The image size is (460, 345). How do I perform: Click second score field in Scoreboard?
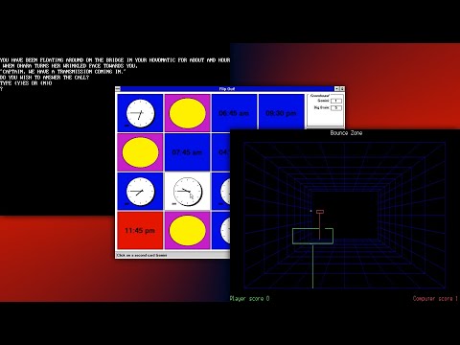pos(336,108)
